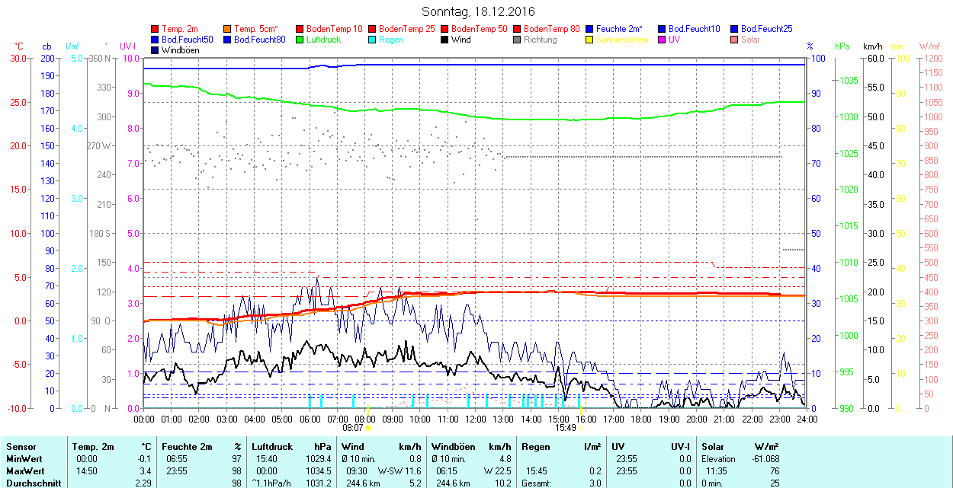Select the Windböen legend label
This screenshot has width=953, height=488.
(180, 50)
